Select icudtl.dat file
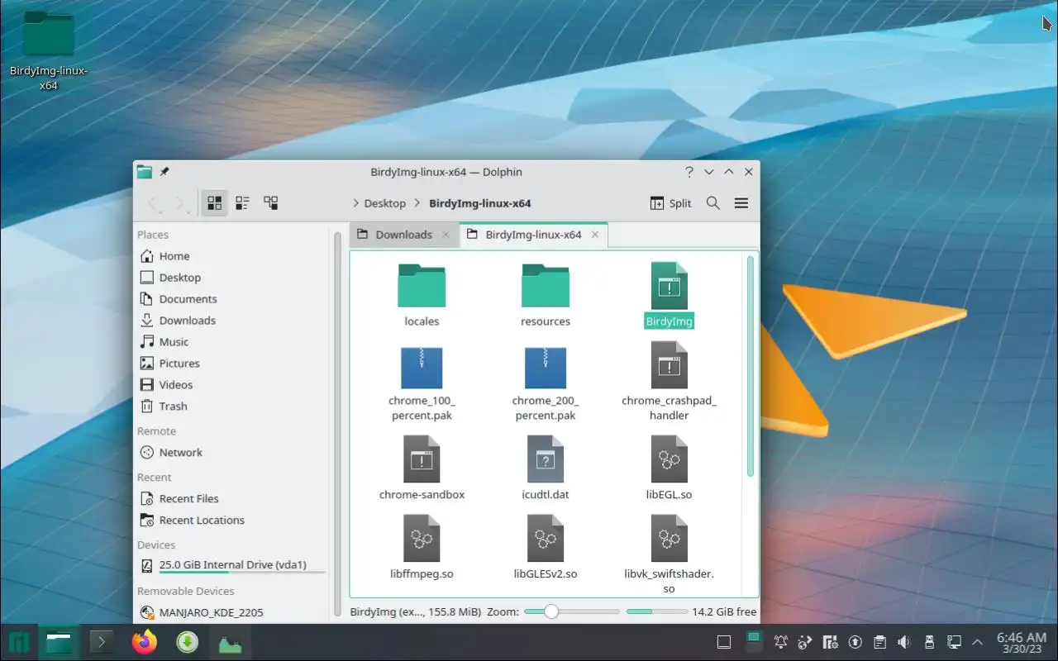Viewport: 1058px width, 661px height. pyautogui.click(x=546, y=468)
